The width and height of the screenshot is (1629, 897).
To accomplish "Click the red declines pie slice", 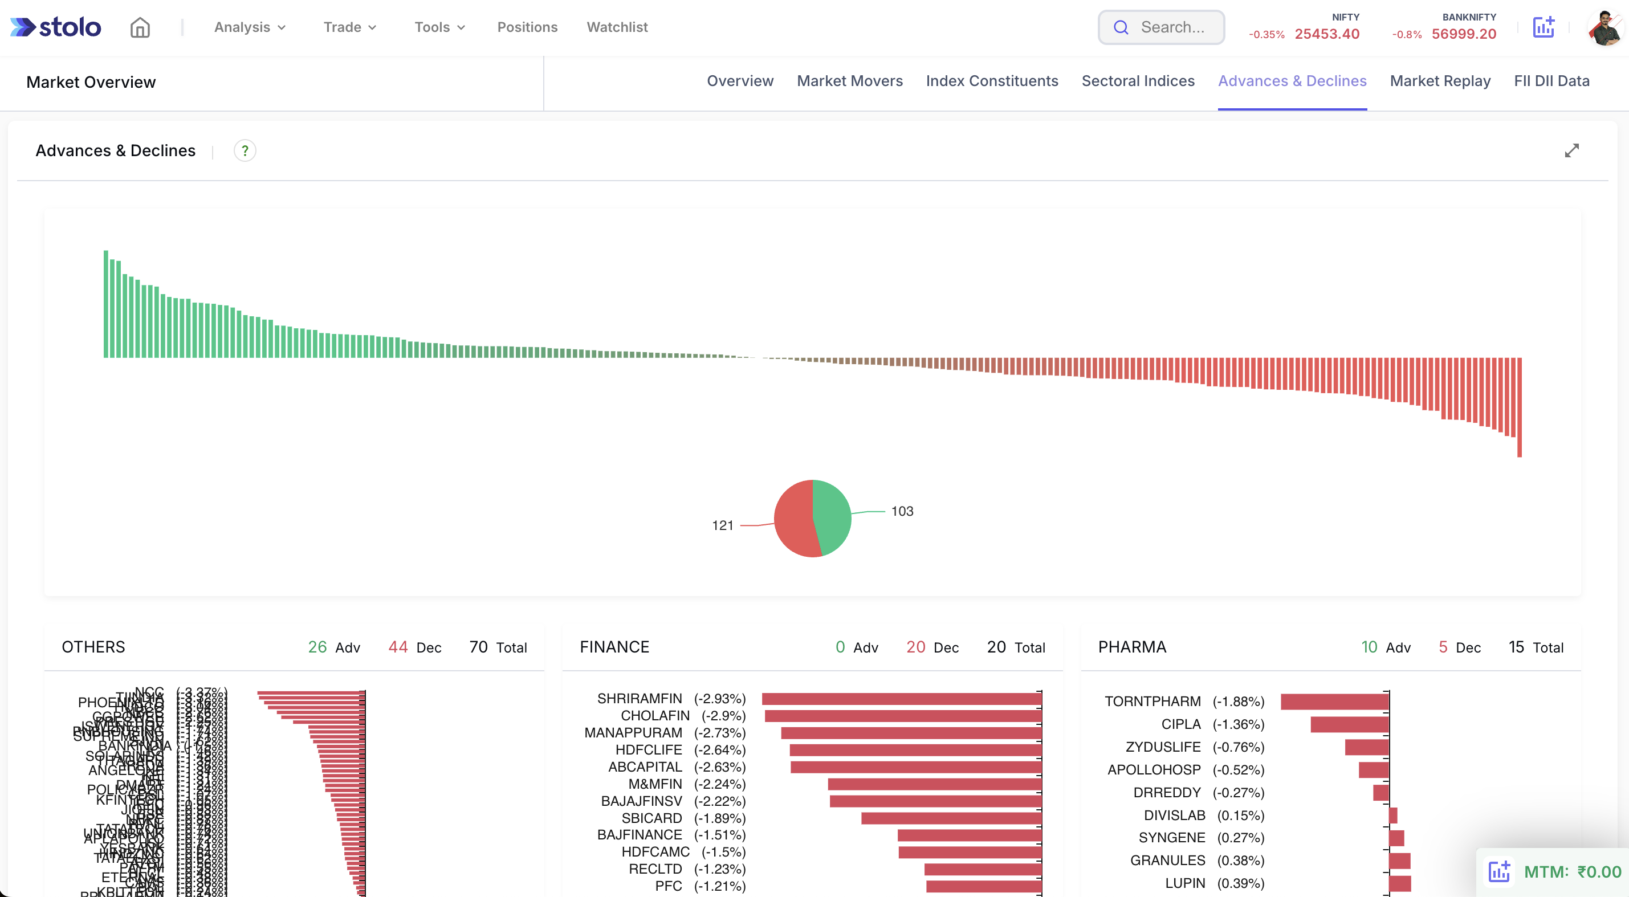I will pyautogui.click(x=793, y=519).
